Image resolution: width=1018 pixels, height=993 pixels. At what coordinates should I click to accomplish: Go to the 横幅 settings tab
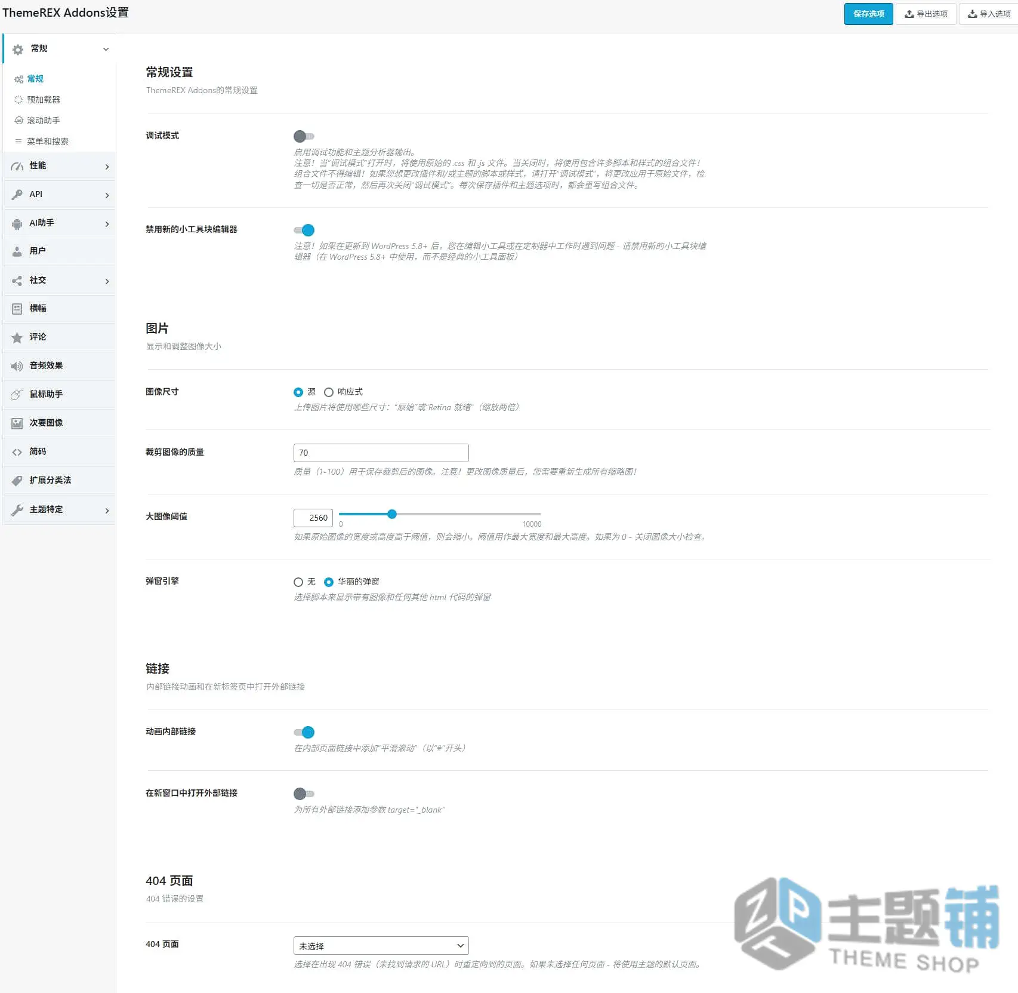click(59, 309)
